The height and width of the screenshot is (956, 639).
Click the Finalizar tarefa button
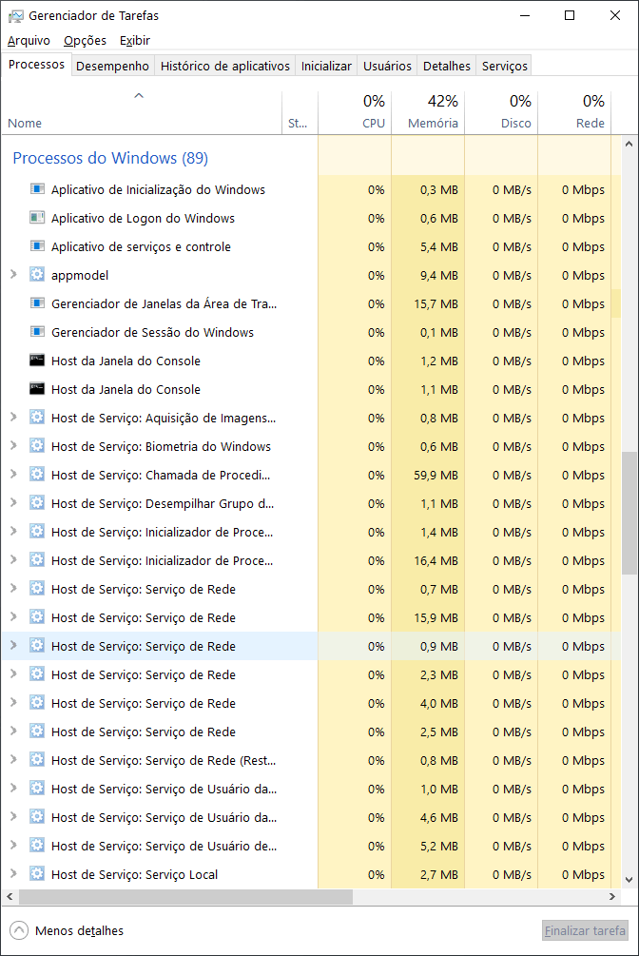(585, 930)
